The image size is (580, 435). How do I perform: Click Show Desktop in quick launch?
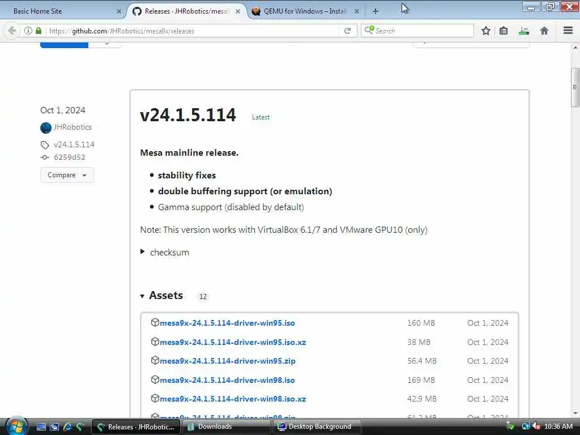click(41, 427)
